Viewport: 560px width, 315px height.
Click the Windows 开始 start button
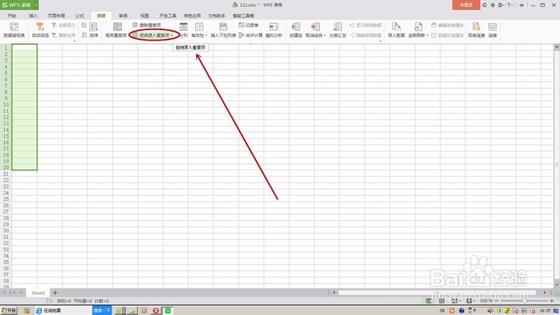point(8,310)
